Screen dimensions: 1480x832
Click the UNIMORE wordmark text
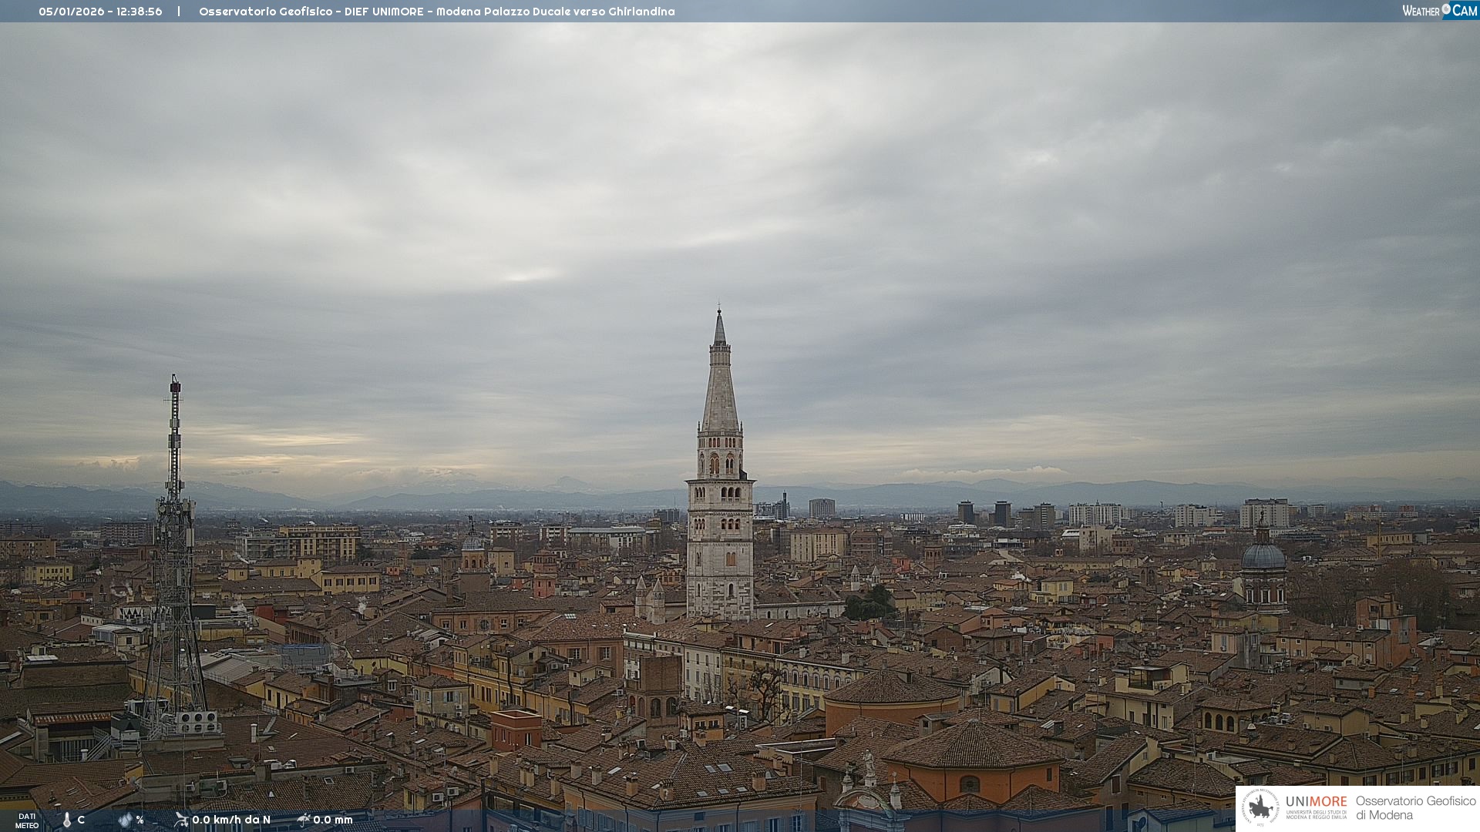pyautogui.click(x=1316, y=802)
